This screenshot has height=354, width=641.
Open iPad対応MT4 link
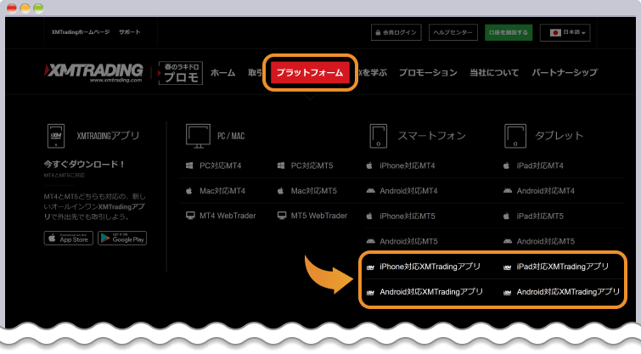click(x=540, y=166)
